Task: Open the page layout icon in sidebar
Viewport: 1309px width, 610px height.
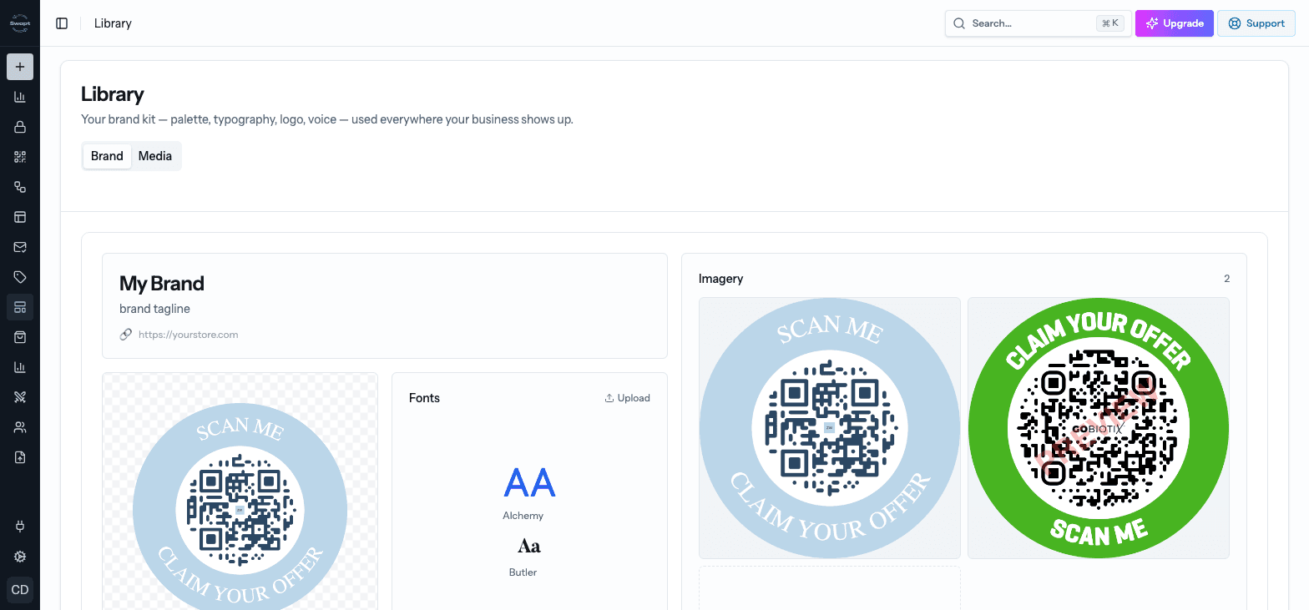Action: click(20, 217)
